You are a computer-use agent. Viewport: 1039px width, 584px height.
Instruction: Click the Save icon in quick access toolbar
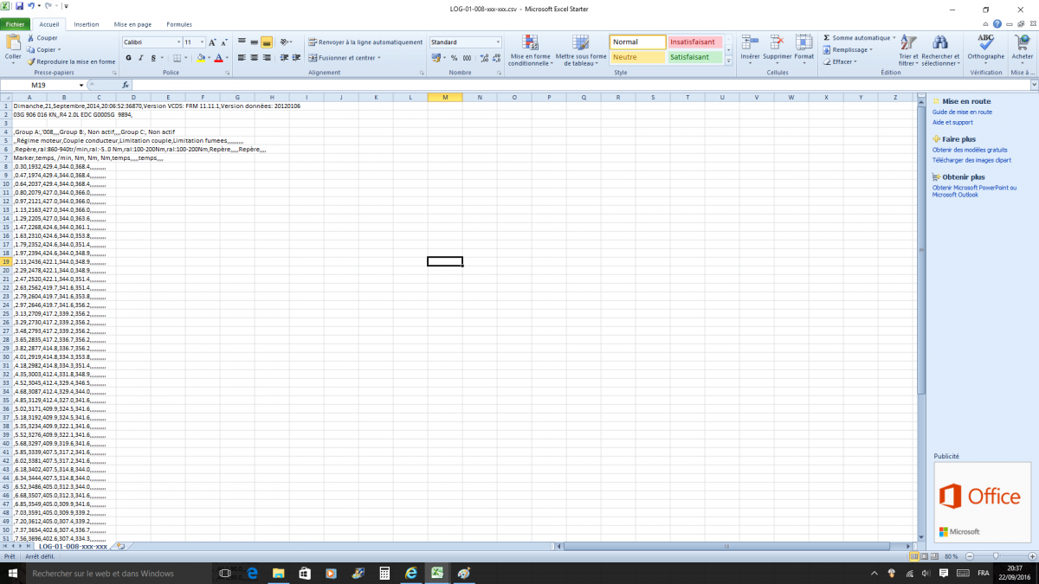[x=18, y=7]
